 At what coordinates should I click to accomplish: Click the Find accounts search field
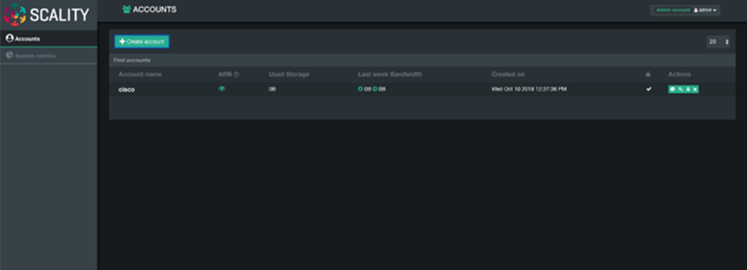click(422, 60)
